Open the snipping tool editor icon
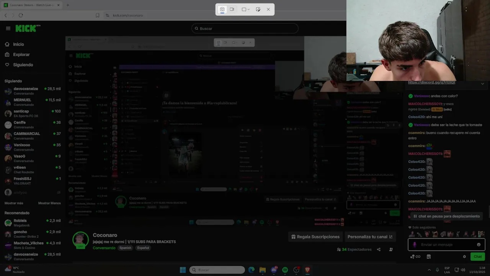The image size is (490, 276). coord(258,9)
